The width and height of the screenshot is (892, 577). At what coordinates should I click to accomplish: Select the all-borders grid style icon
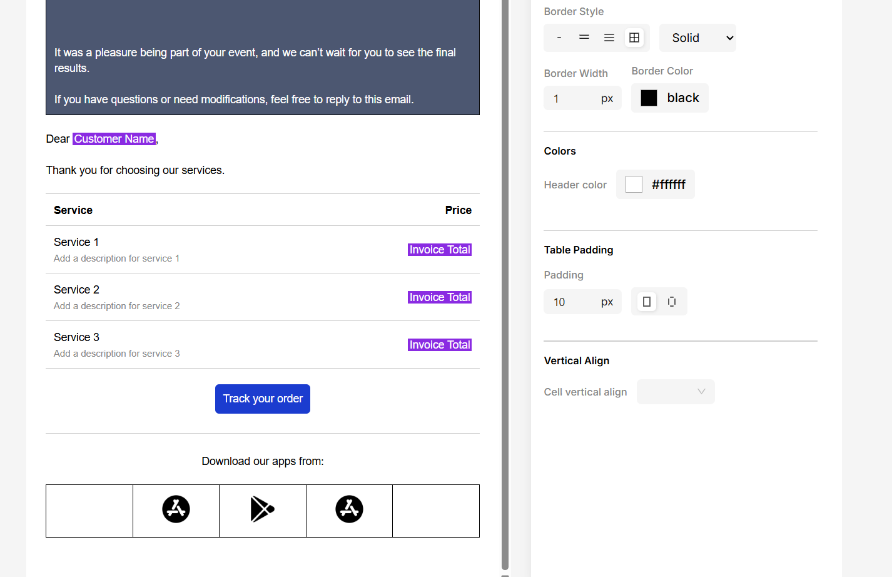pos(634,38)
